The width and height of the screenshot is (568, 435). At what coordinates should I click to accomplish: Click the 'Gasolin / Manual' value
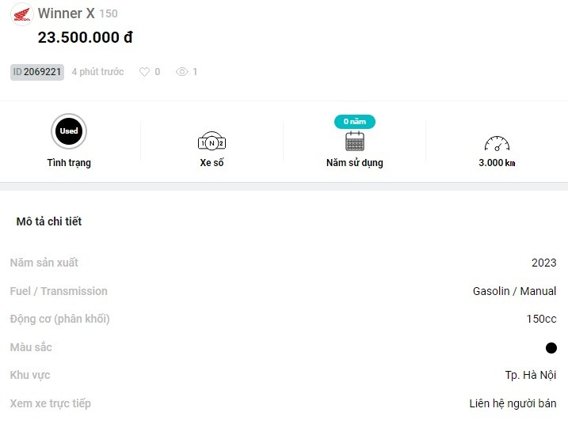tap(514, 291)
